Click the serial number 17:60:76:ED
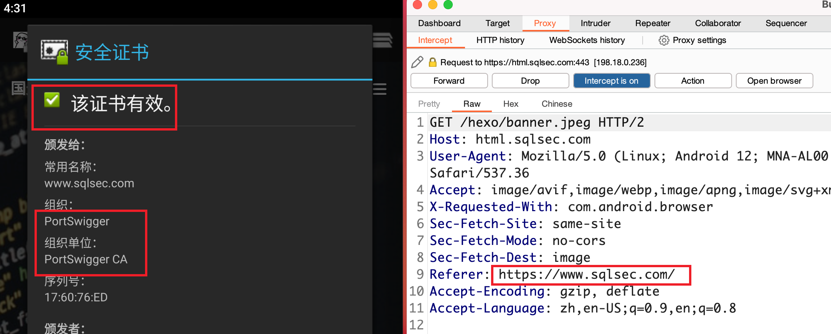831x334 pixels. [76, 298]
